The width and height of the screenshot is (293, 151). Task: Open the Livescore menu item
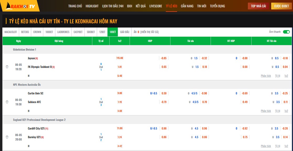[x=156, y=6]
